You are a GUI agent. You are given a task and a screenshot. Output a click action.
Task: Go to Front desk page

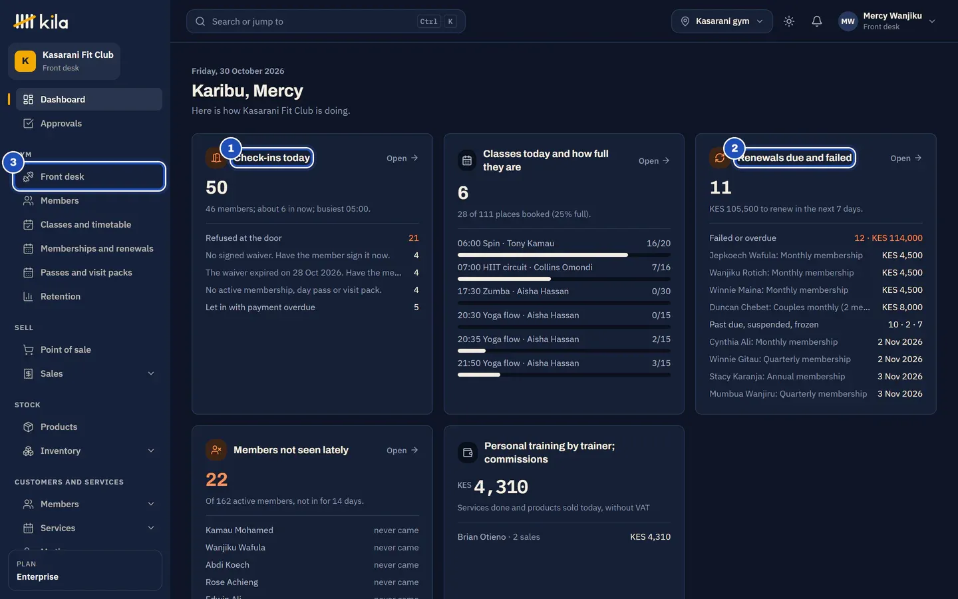point(89,176)
